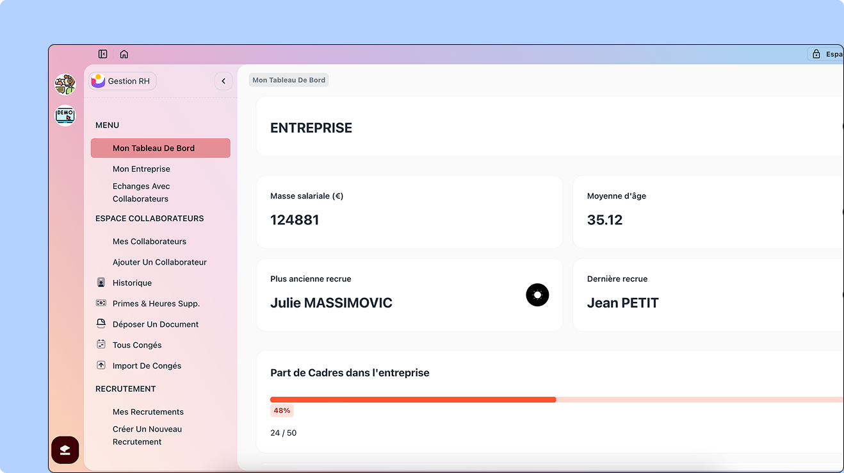Click the ESPACE COLLABORATEURS section header
This screenshot has height=473, width=844.
[x=149, y=219]
